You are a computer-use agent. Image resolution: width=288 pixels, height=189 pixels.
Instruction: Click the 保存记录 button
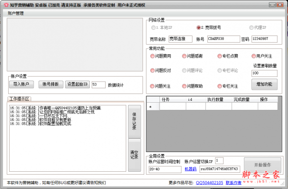point(134,121)
